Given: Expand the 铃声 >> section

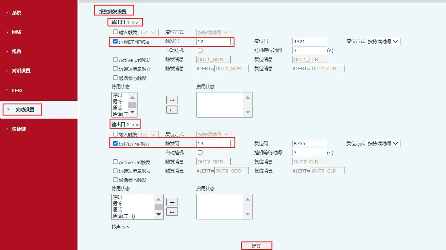Looking at the screenshot, I should tap(120, 227).
